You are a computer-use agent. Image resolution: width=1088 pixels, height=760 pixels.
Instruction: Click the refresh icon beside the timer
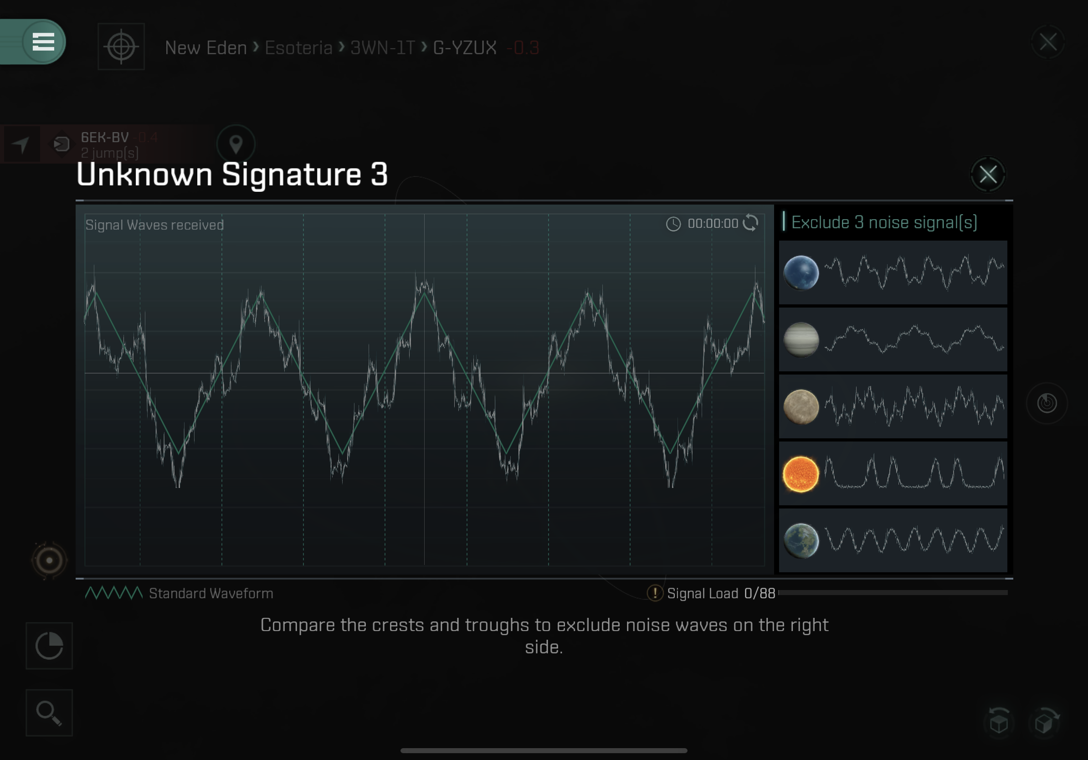click(x=750, y=223)
